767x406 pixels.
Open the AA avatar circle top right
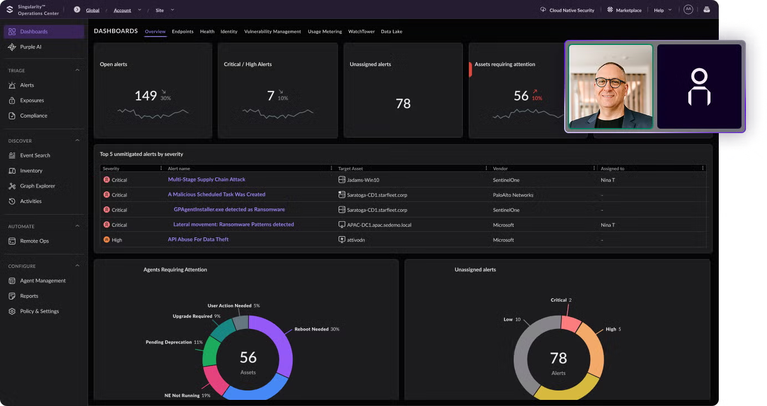tap(688, 9)
